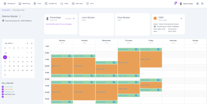The width and height of the screenshot is (207, 104).
Task: Select July 3 in mini calendar
Action: point(5,57)
